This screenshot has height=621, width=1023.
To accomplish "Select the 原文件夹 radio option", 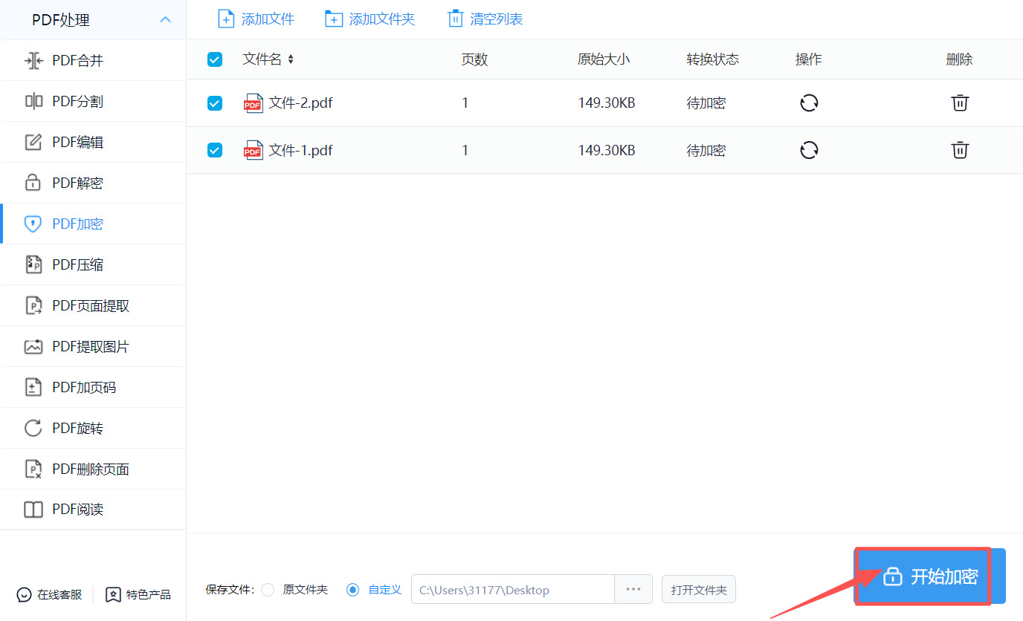I will tap(268, 590).
